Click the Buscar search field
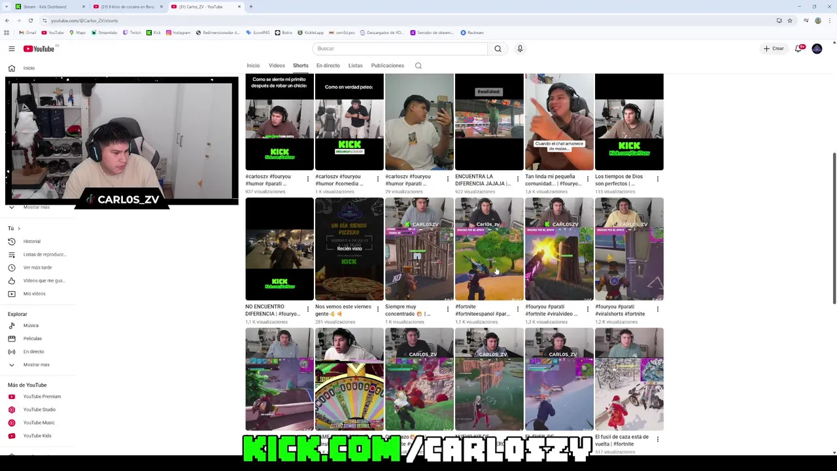Image resolution: width=837 pixels, height=471 pixels. (400, 48)
